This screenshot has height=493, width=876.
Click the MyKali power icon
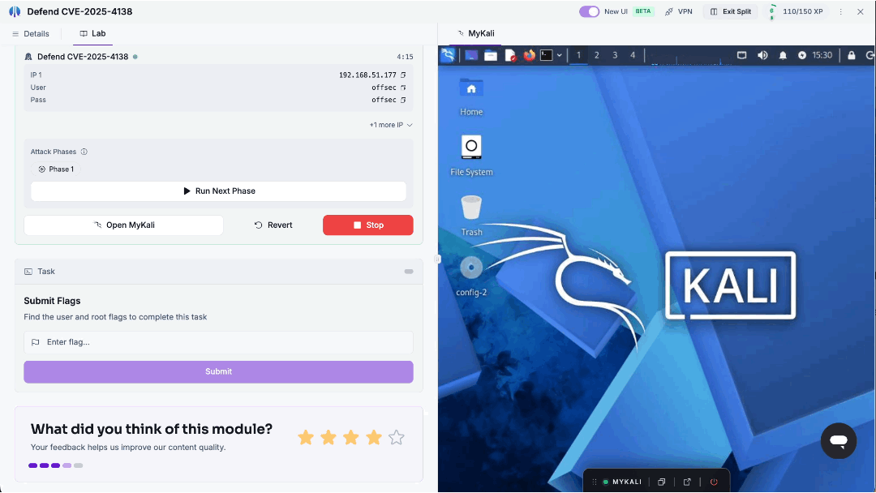click(714, 482)
